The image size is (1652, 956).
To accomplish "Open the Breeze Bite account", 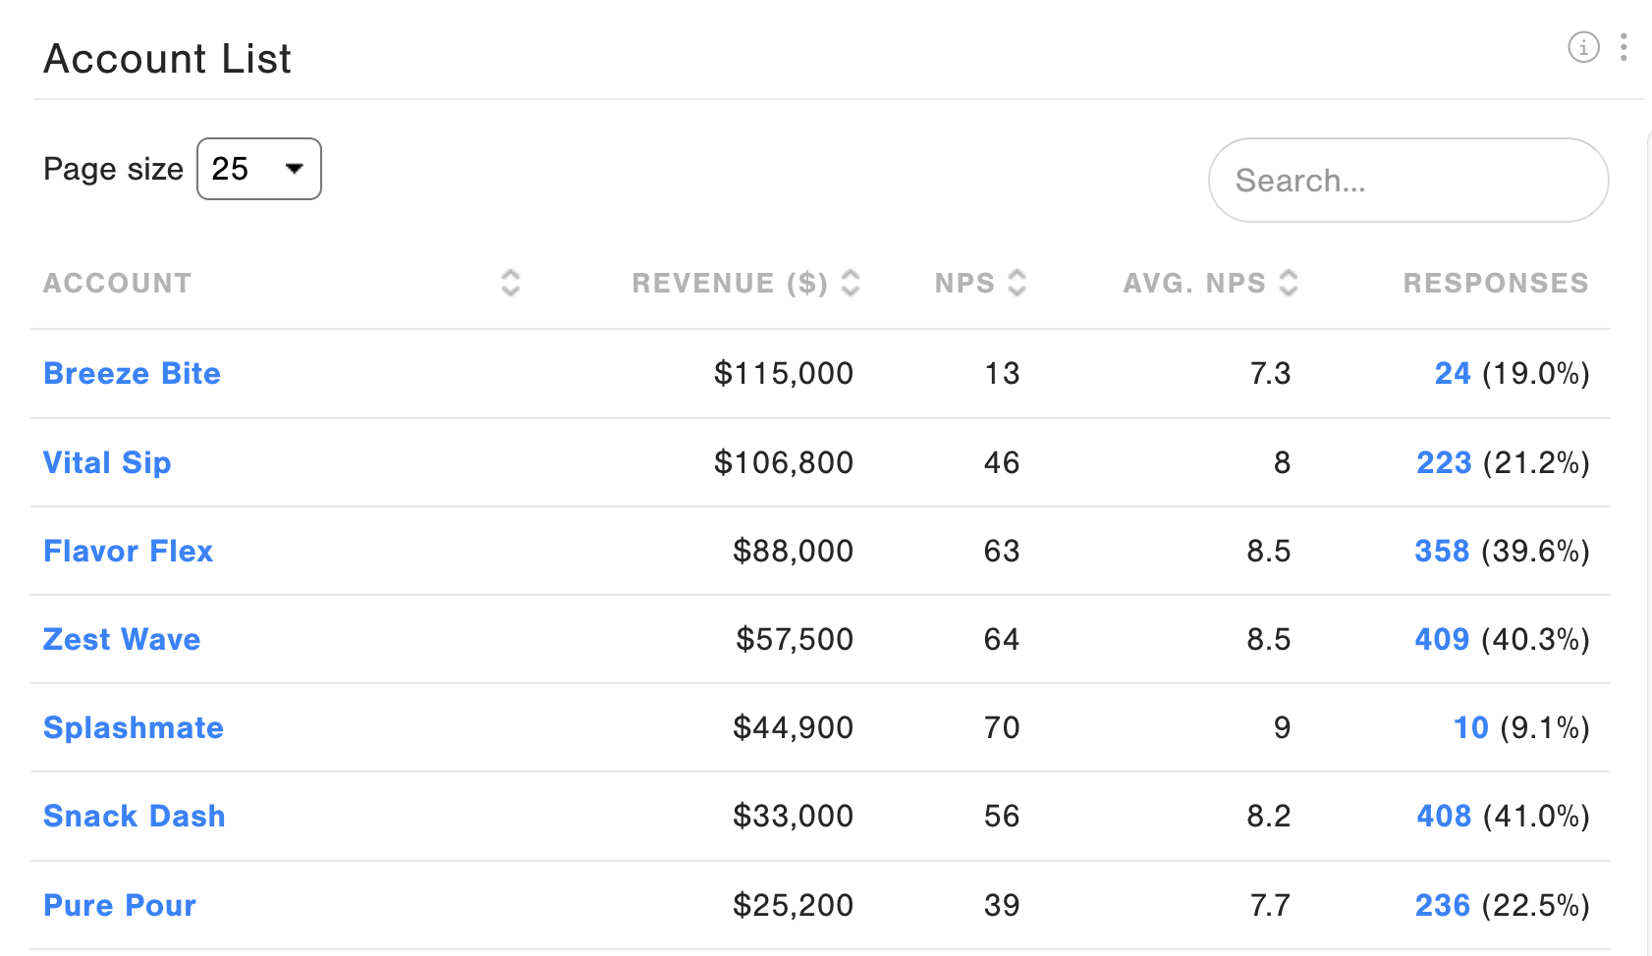I will point(133,373).
